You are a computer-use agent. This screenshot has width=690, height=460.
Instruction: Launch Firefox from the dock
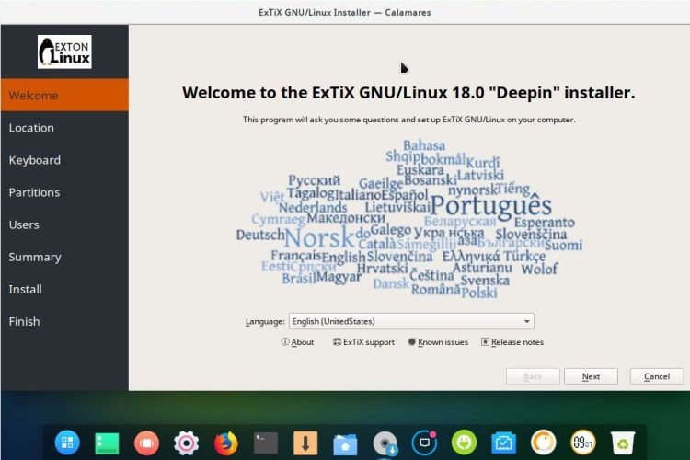pyautogui.click(x=225, y=443)
